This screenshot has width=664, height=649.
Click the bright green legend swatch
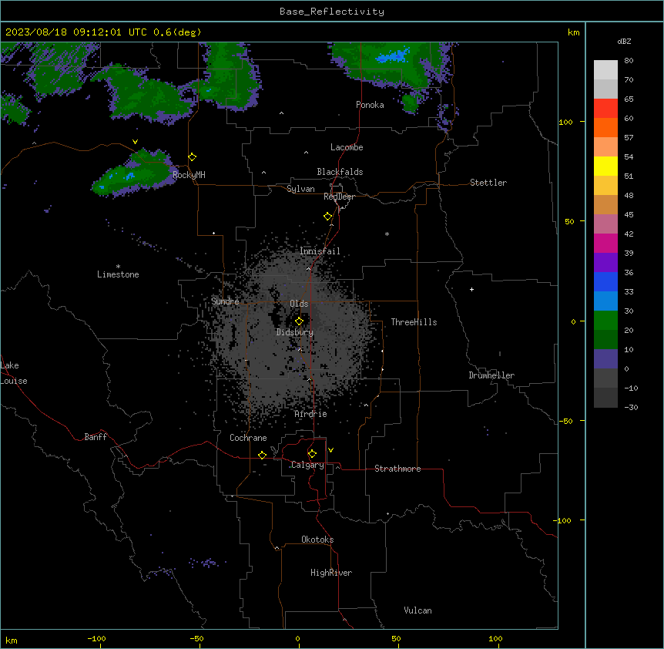pos(605,321)
